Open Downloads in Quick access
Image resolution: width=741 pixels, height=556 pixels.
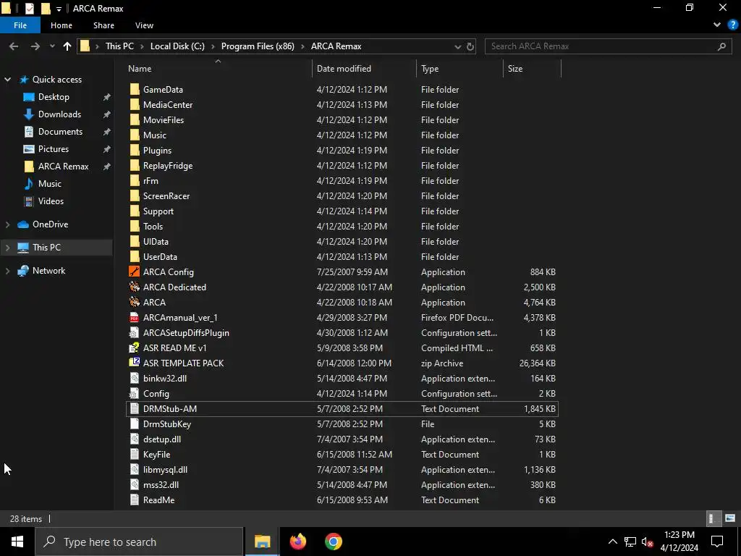pyautogui.click(x=59, y=114)
